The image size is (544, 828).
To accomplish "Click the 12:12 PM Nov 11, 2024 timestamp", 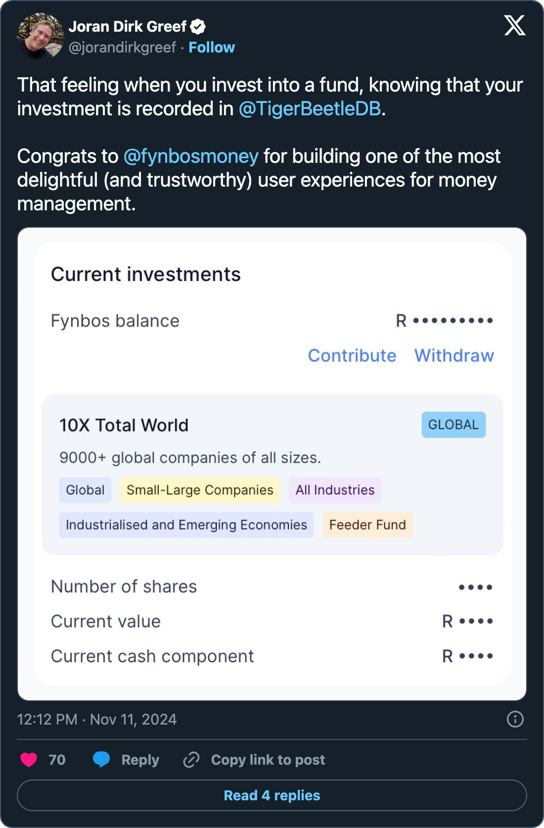I will [x=97, y=719].
